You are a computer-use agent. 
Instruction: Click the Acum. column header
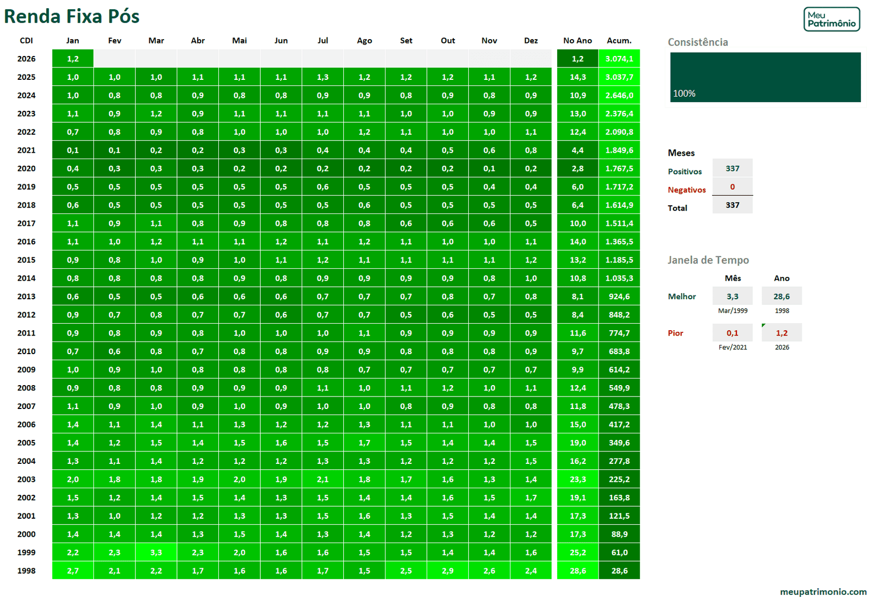[x=619, y=41]
